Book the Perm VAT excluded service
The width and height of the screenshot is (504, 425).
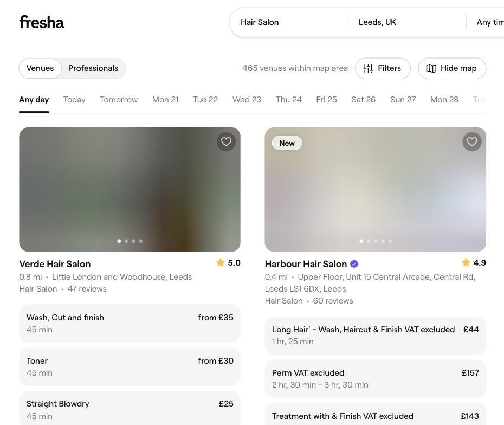(376, 379)
